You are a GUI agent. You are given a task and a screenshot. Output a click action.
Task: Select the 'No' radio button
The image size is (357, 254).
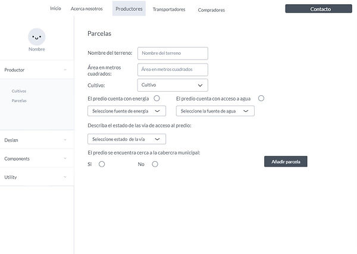[x=155, y=164]
